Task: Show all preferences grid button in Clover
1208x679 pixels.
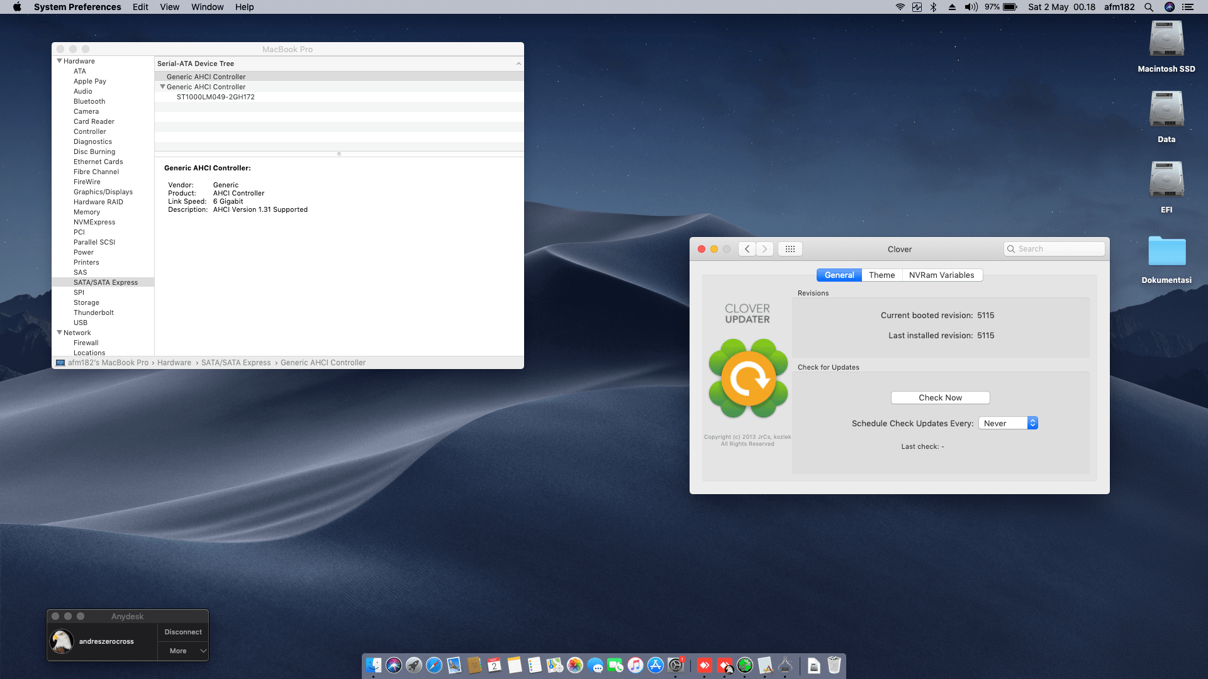Action: point(790,249)
